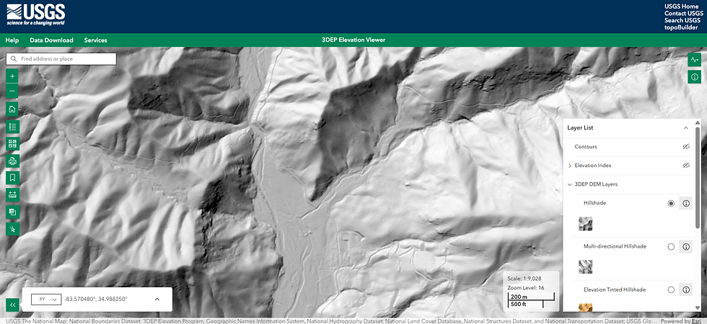The image size is (707, 324).
Task: Open the Contact USGS link
Action: (684, 13)
